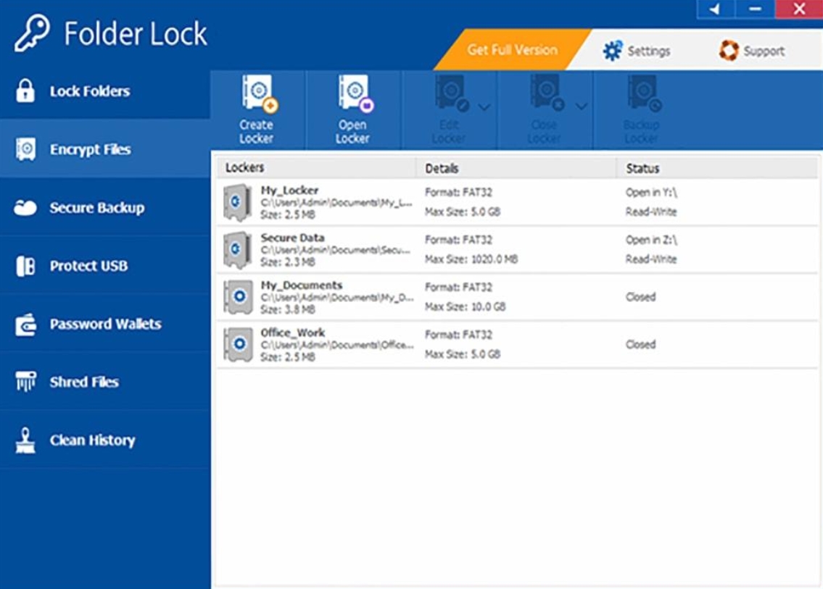Open Shred Files in sidebar
The height and width of the screenshot is (589, 823).
(x=105, y=382)
